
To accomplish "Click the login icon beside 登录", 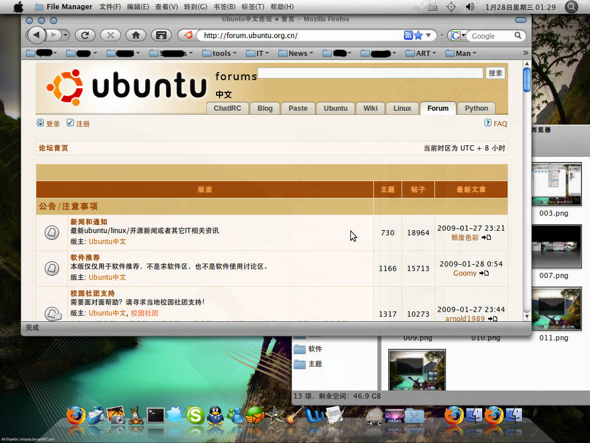I will pyautogui.click(x=40, y=123).
